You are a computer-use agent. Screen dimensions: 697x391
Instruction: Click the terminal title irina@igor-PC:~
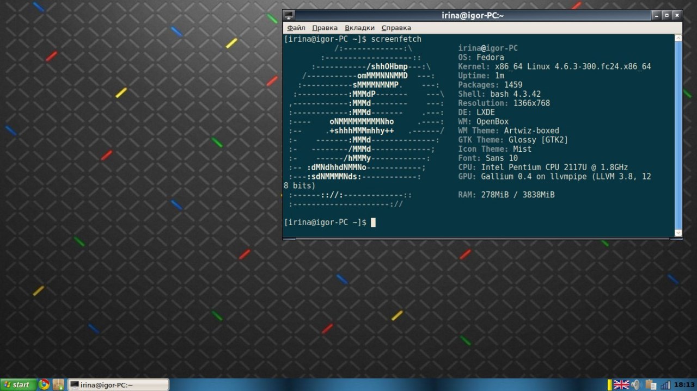click(x=472, y=15)
